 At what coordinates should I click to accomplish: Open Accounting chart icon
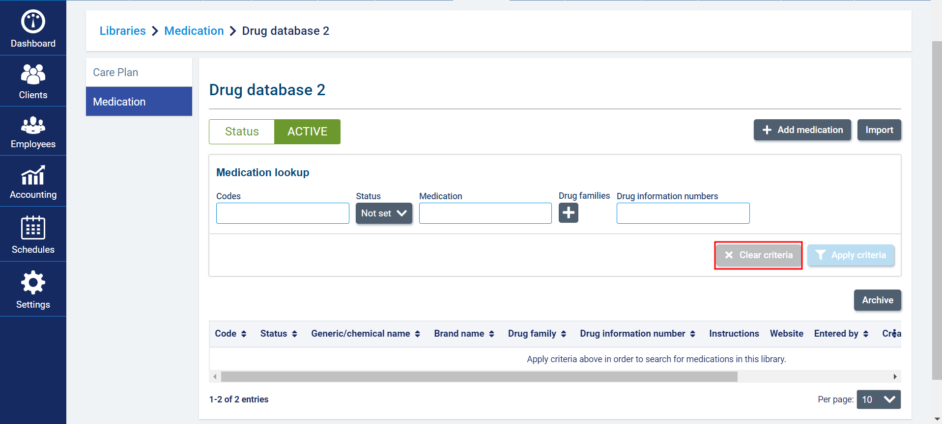click(x=33, y=176)
